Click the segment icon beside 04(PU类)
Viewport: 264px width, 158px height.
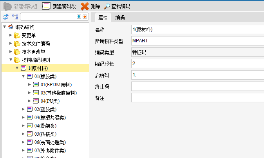[36, 101]
